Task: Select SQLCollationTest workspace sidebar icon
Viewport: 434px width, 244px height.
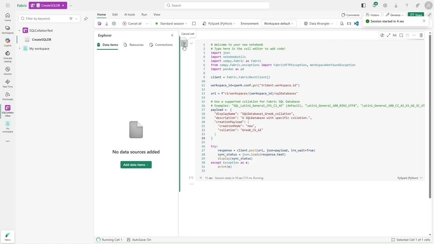Action: [7, 111]
